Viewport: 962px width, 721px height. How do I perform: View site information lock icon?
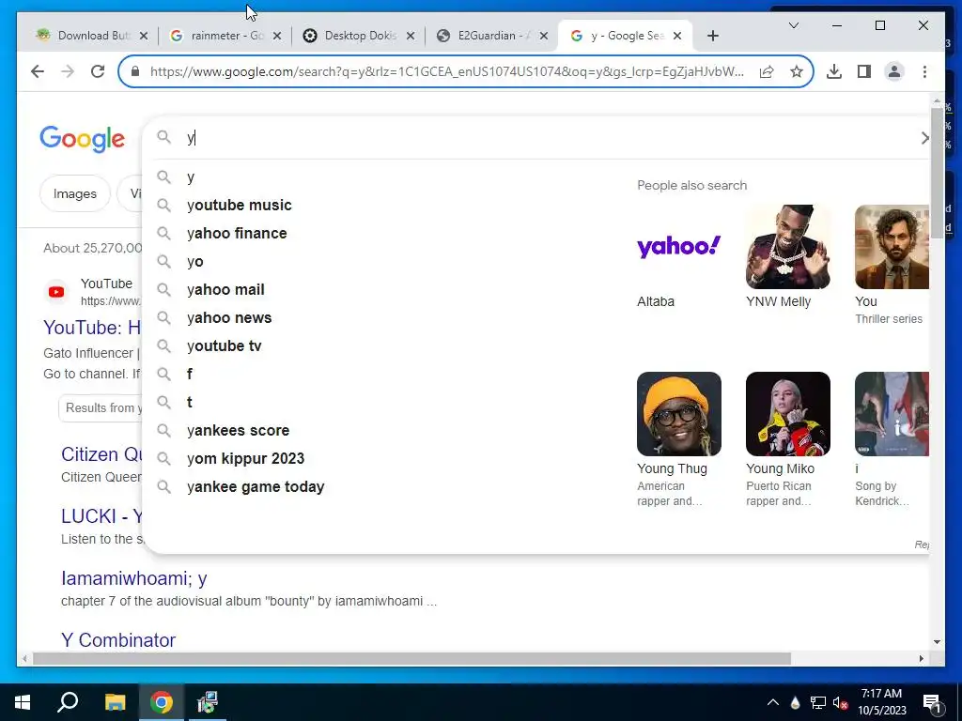[x=135, y=71]
